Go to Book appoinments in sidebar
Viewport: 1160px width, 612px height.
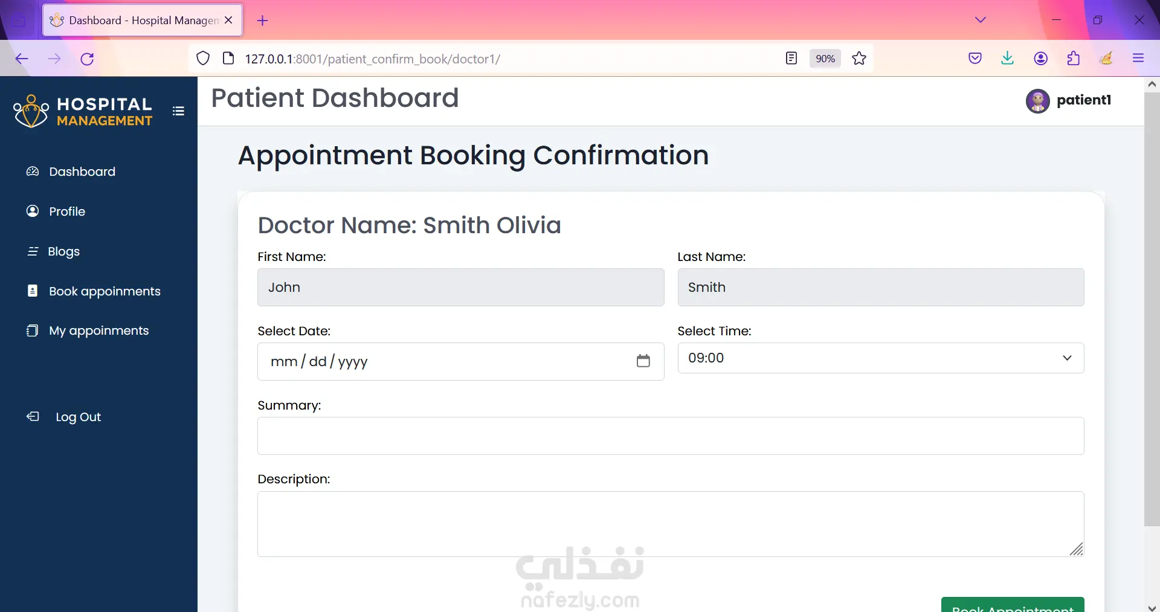105,291
